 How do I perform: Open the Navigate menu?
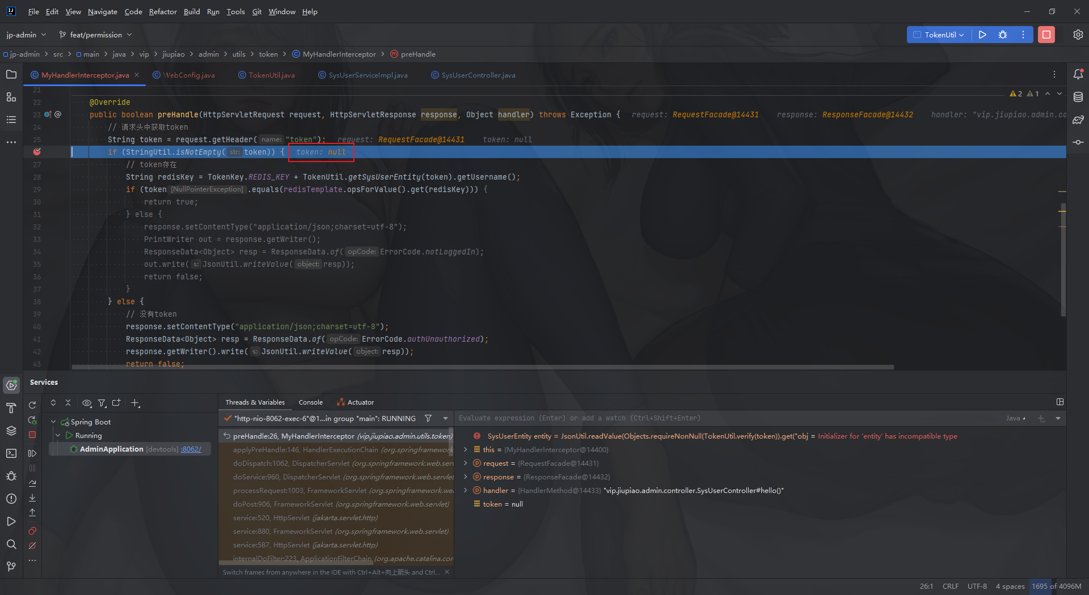tap(102, 11)
